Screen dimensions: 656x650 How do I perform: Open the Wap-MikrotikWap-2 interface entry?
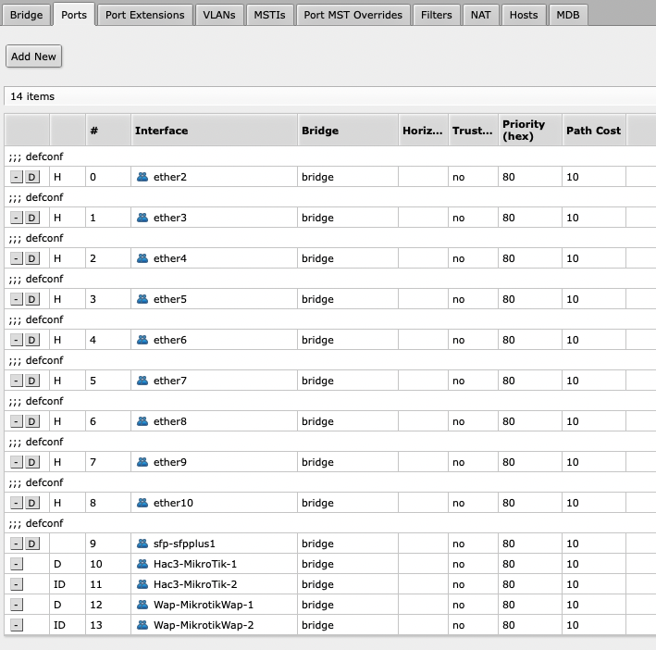(204, 625)
